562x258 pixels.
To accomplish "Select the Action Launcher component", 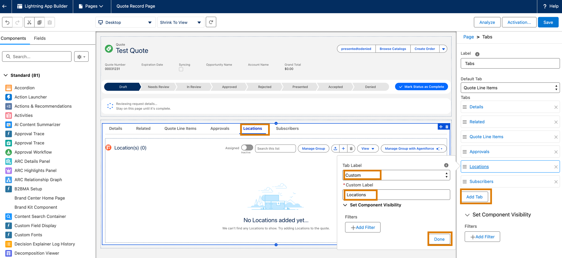I will click(31, 97).
